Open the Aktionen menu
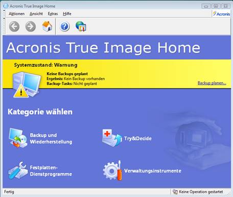Viewport: 233px width, 197px height. coord(16,14)
